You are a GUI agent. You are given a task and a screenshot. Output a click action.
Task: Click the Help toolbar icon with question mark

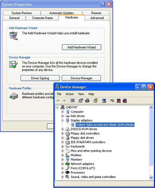point(95,100)
